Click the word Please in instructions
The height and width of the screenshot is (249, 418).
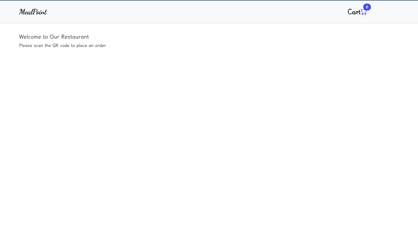point(26,46)
